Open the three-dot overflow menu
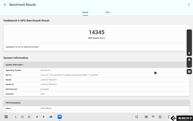Screen dimensions: 193x121 click(189, 5)
